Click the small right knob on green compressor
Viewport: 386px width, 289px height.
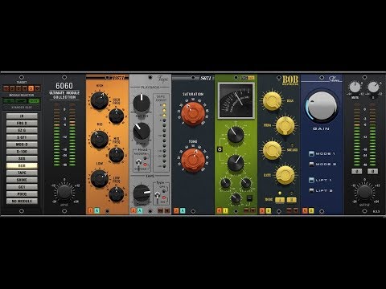pyautogui.click(x=246, y=183)
